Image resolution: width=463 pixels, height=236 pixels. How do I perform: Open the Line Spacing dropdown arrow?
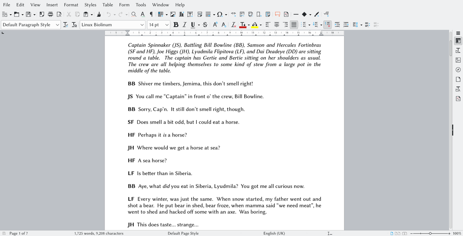coord(362,25)
